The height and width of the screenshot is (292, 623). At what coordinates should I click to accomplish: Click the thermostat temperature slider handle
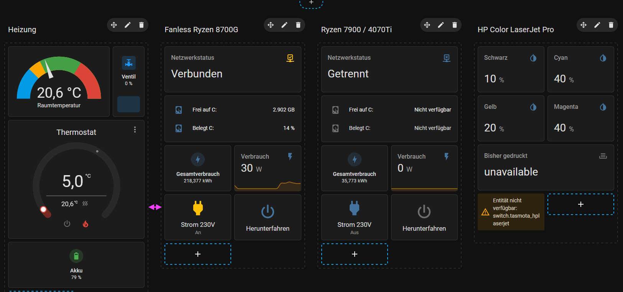(44, 209)
